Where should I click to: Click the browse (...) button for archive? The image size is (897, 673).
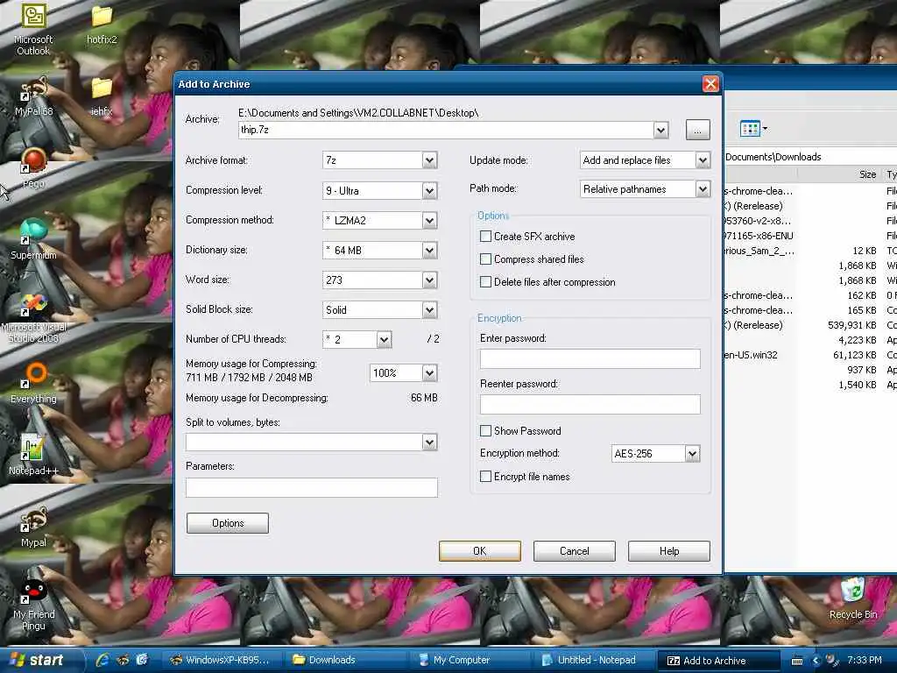[x=698, y=130]
